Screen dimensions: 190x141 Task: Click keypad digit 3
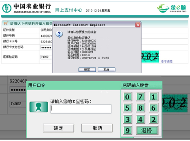tap(127, 119)
